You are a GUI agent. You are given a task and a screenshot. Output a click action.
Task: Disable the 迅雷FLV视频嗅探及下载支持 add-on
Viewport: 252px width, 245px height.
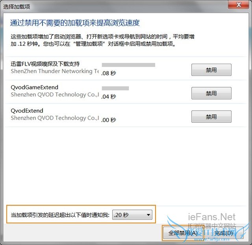point(211,70)
